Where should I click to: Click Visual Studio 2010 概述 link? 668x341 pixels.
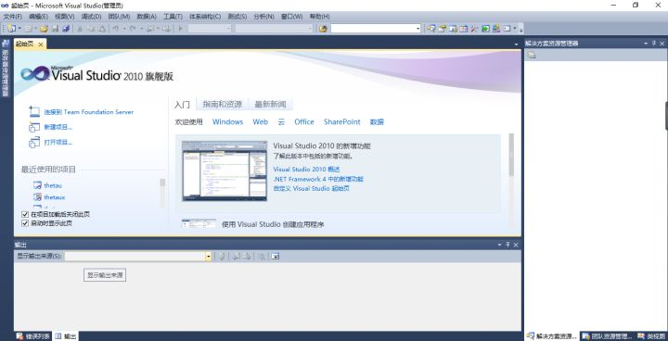pos(307,170)
